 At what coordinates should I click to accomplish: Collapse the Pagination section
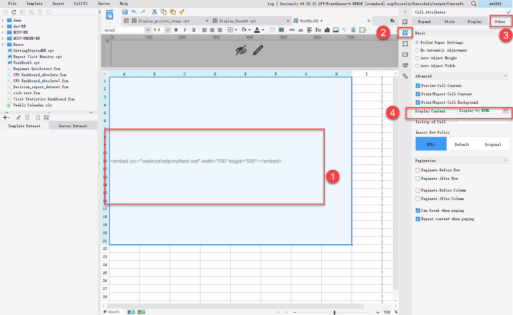pyautogui.click(x=506, y=161)
